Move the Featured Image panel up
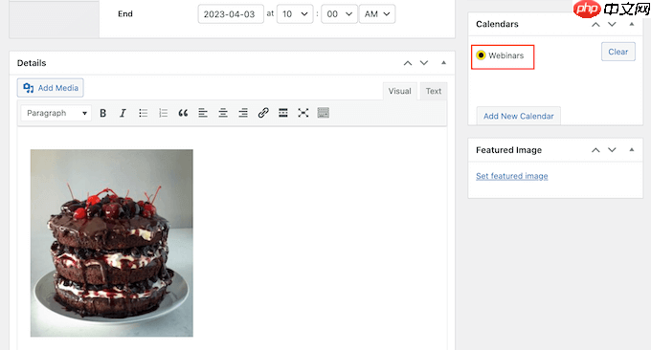Screen dimensions: 651x350 tap(595, 150)
